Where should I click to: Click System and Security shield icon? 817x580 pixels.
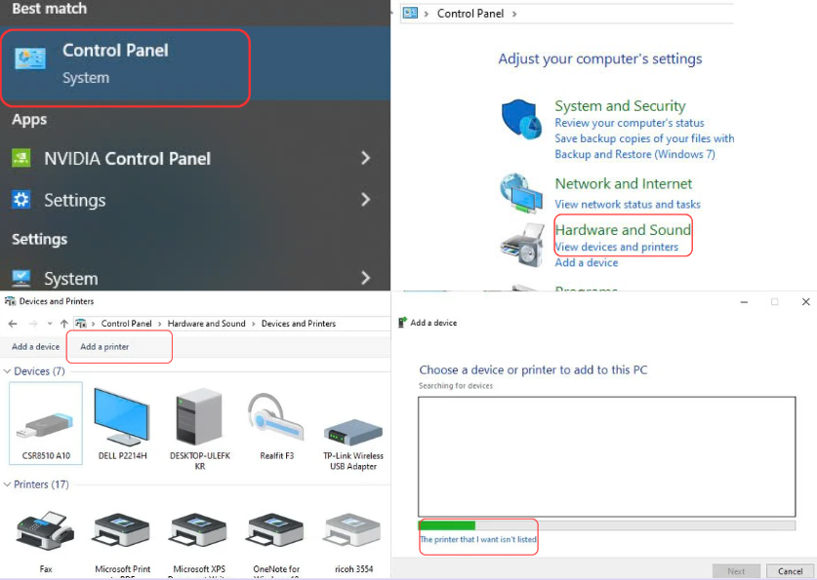pos(521,120)
